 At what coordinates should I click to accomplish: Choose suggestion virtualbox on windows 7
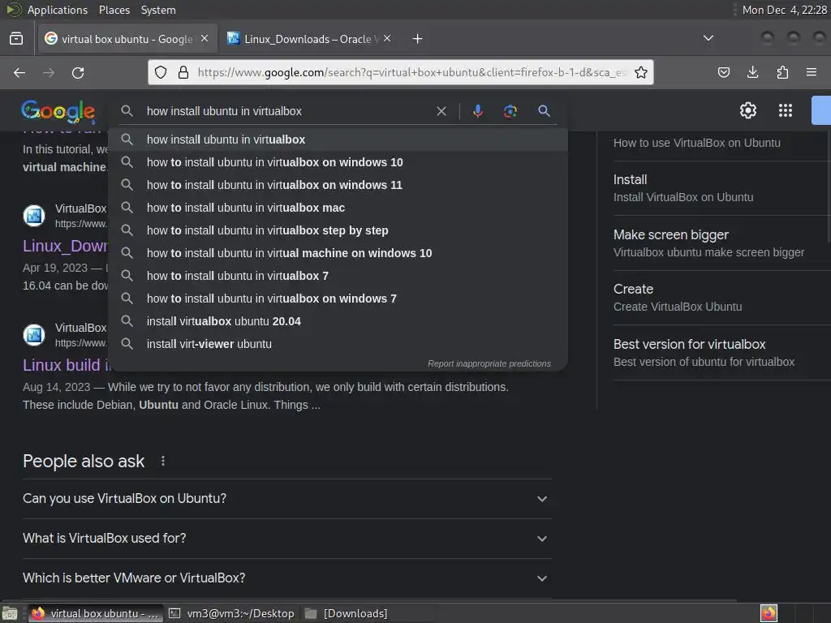(338, 299)
